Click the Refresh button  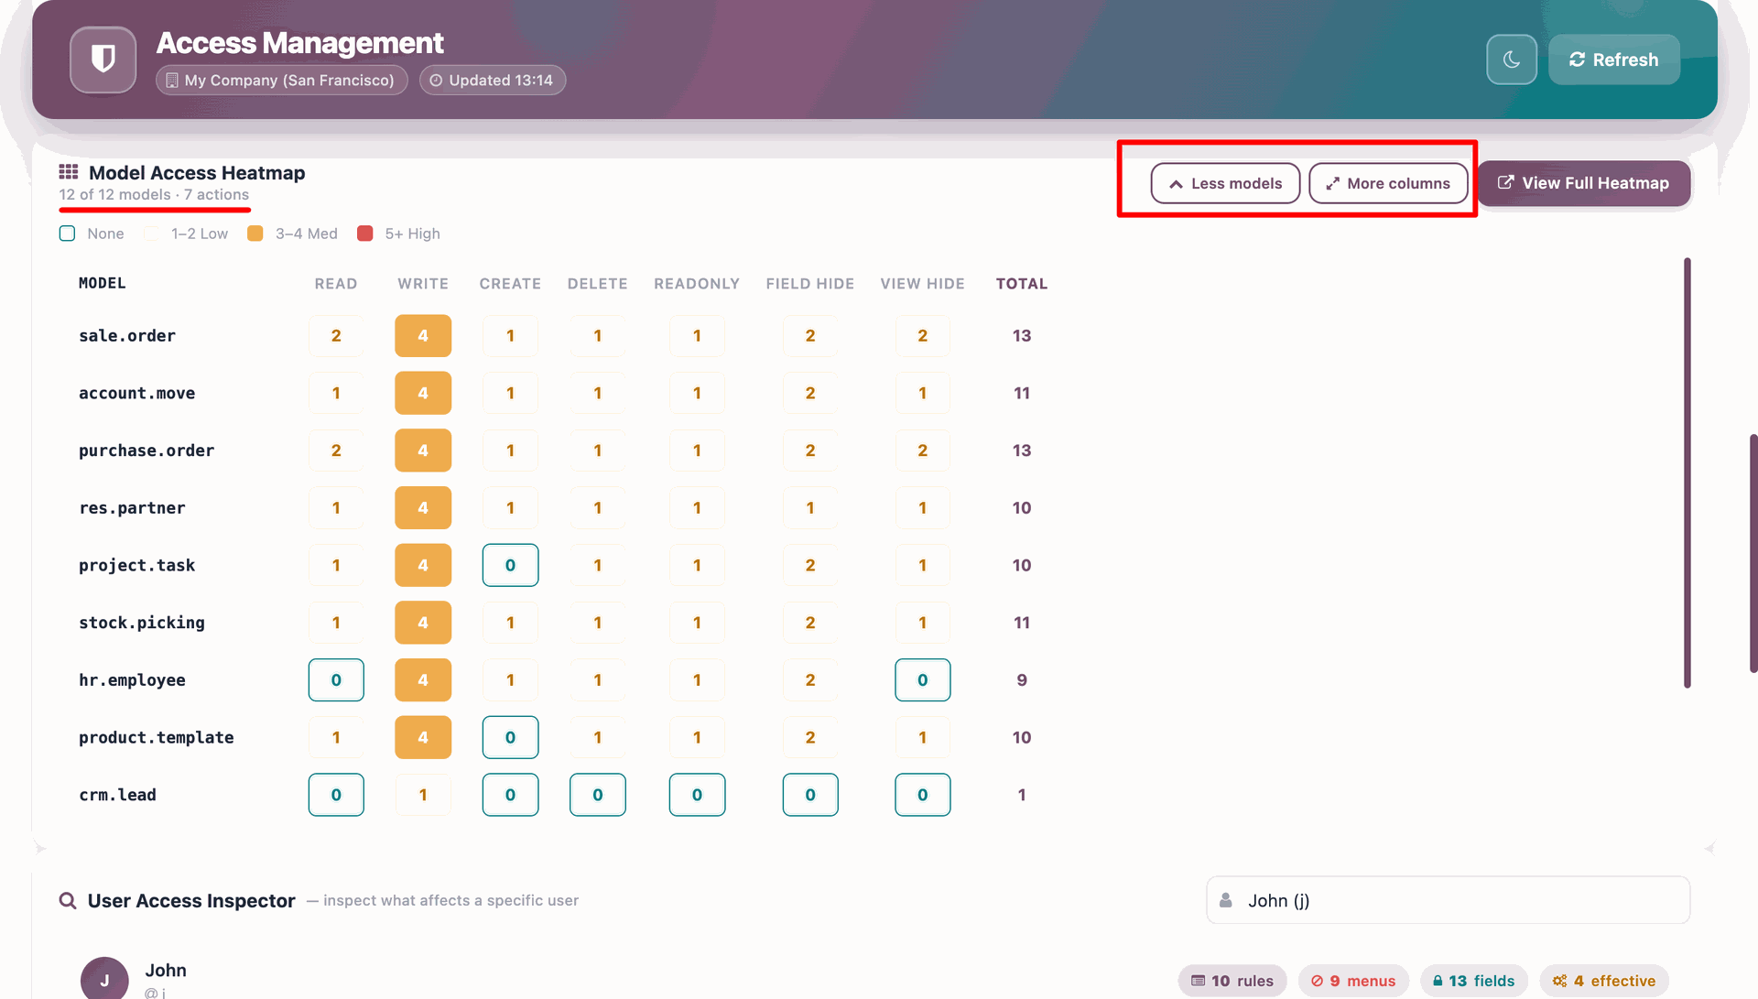[x=1614, y=60]
